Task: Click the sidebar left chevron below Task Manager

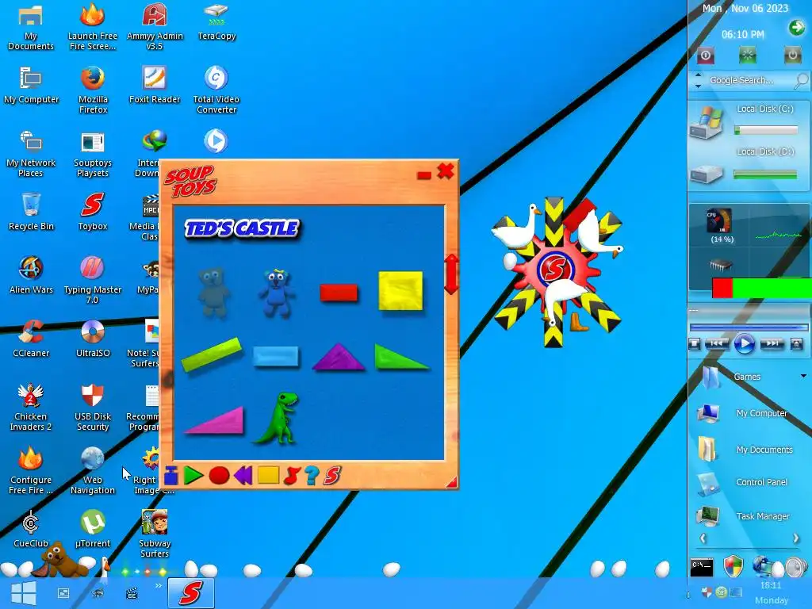Action: point(703,538)
